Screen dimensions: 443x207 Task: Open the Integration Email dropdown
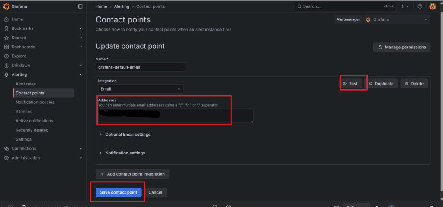[141, 89]
